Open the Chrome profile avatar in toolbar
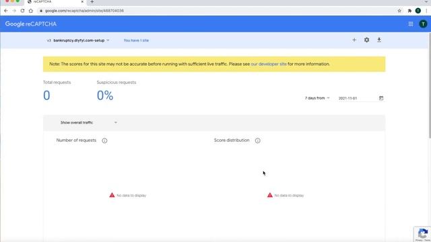 418,11
